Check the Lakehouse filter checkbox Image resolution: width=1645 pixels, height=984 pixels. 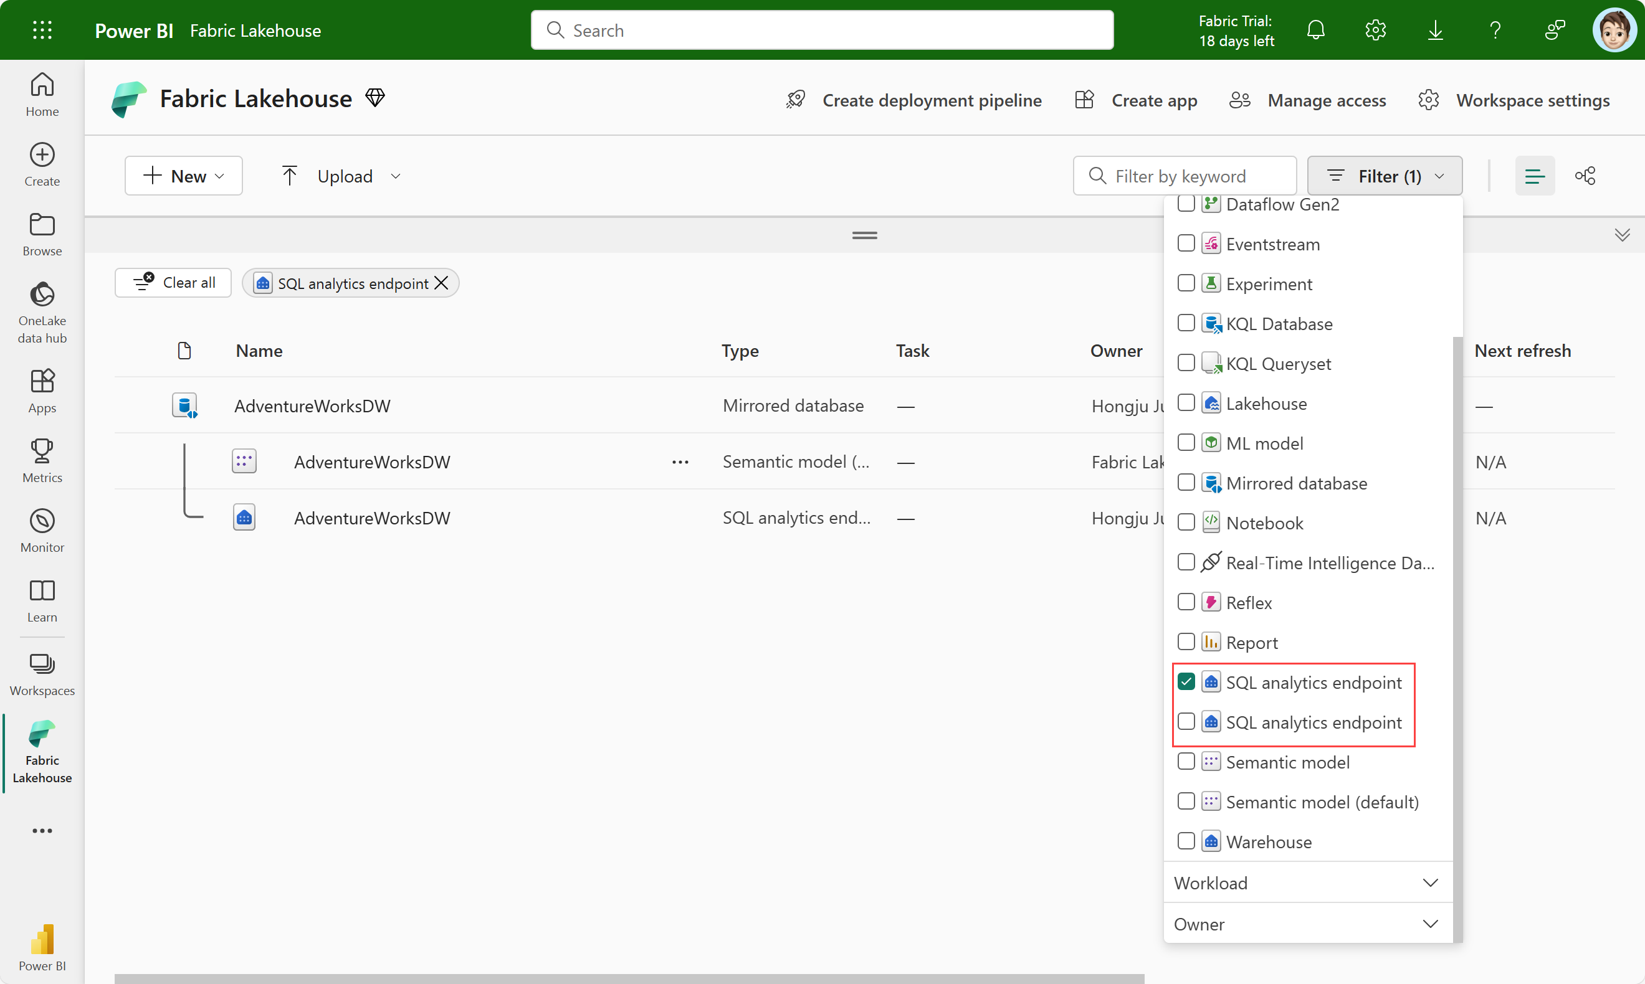tap(1186, 402)
